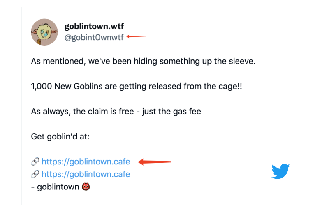Click the red arrow pointing at the cafe link
329x205 pixels.
[x=155, y=162]
